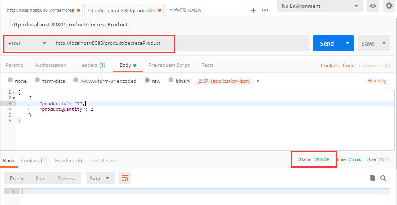The width and height of the screenshot is (397, 205).
Task: Open the tab options ellipsis menu
Action: [x=265, y=10]
